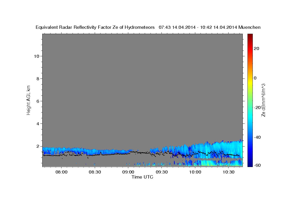Click the 09:00 time tick label
Image resolution: width=300 pixels, height=200 pixels.
[128, 172]
